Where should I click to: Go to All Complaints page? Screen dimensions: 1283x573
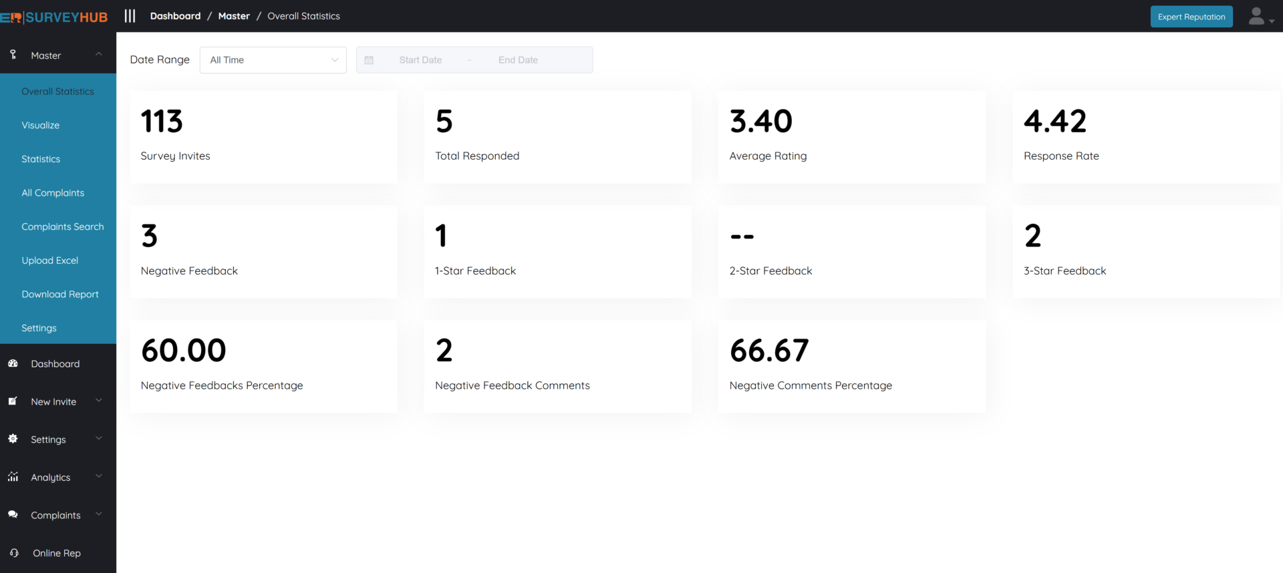pyautogui.click(x=53, y=193)
